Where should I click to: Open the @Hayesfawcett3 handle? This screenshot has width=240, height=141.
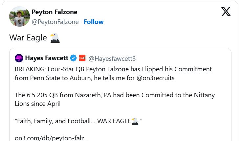click(112, 59)
